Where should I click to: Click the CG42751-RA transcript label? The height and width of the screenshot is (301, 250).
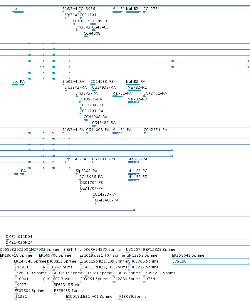pyautogui.click(x=155, y=93)
